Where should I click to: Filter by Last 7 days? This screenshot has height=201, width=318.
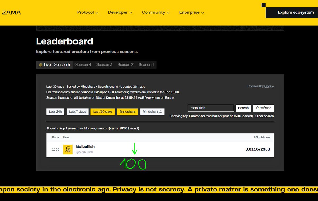click(77, 112)
